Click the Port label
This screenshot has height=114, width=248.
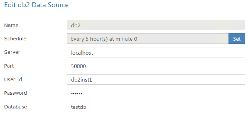click(x=9, y=66)
